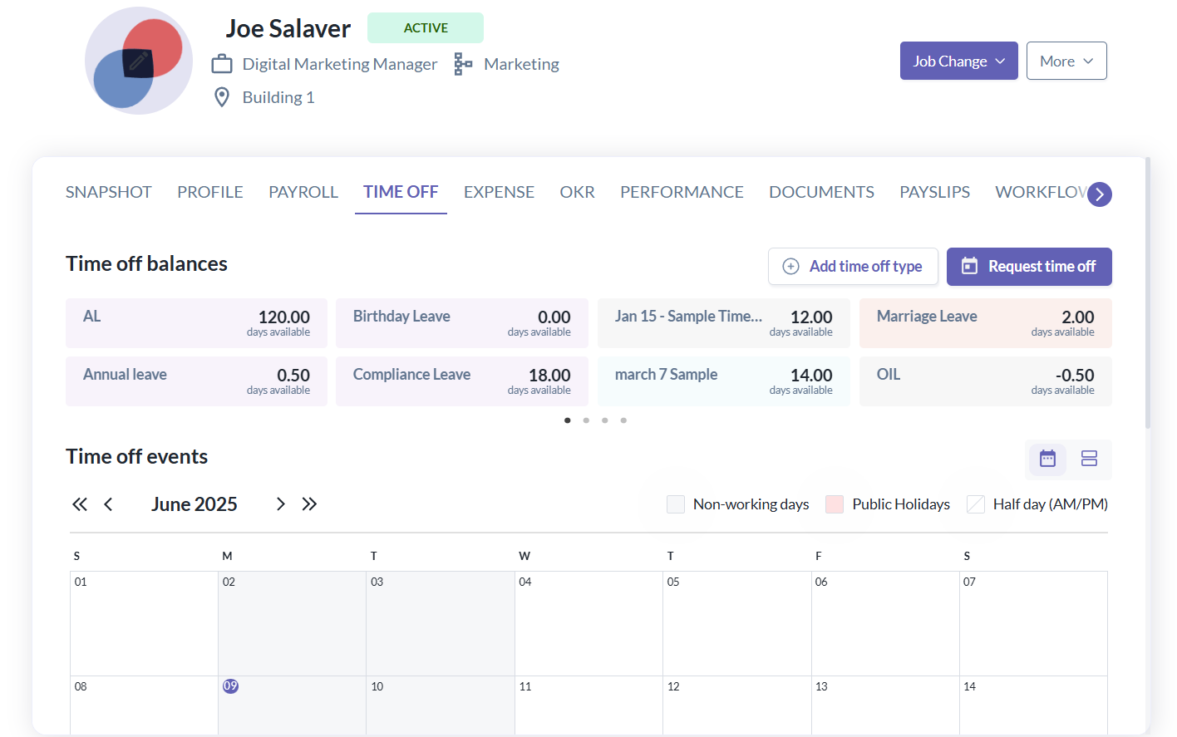Image resolution: width=1177 pixels, height=737 pixels.
Task: Open the Marriage Leave balance card
Action: [986, 323]
